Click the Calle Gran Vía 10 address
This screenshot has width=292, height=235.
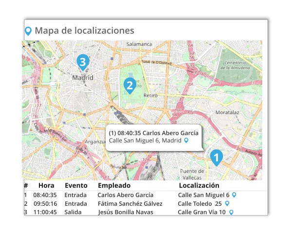pyautogui.click(x=201, y=212)
